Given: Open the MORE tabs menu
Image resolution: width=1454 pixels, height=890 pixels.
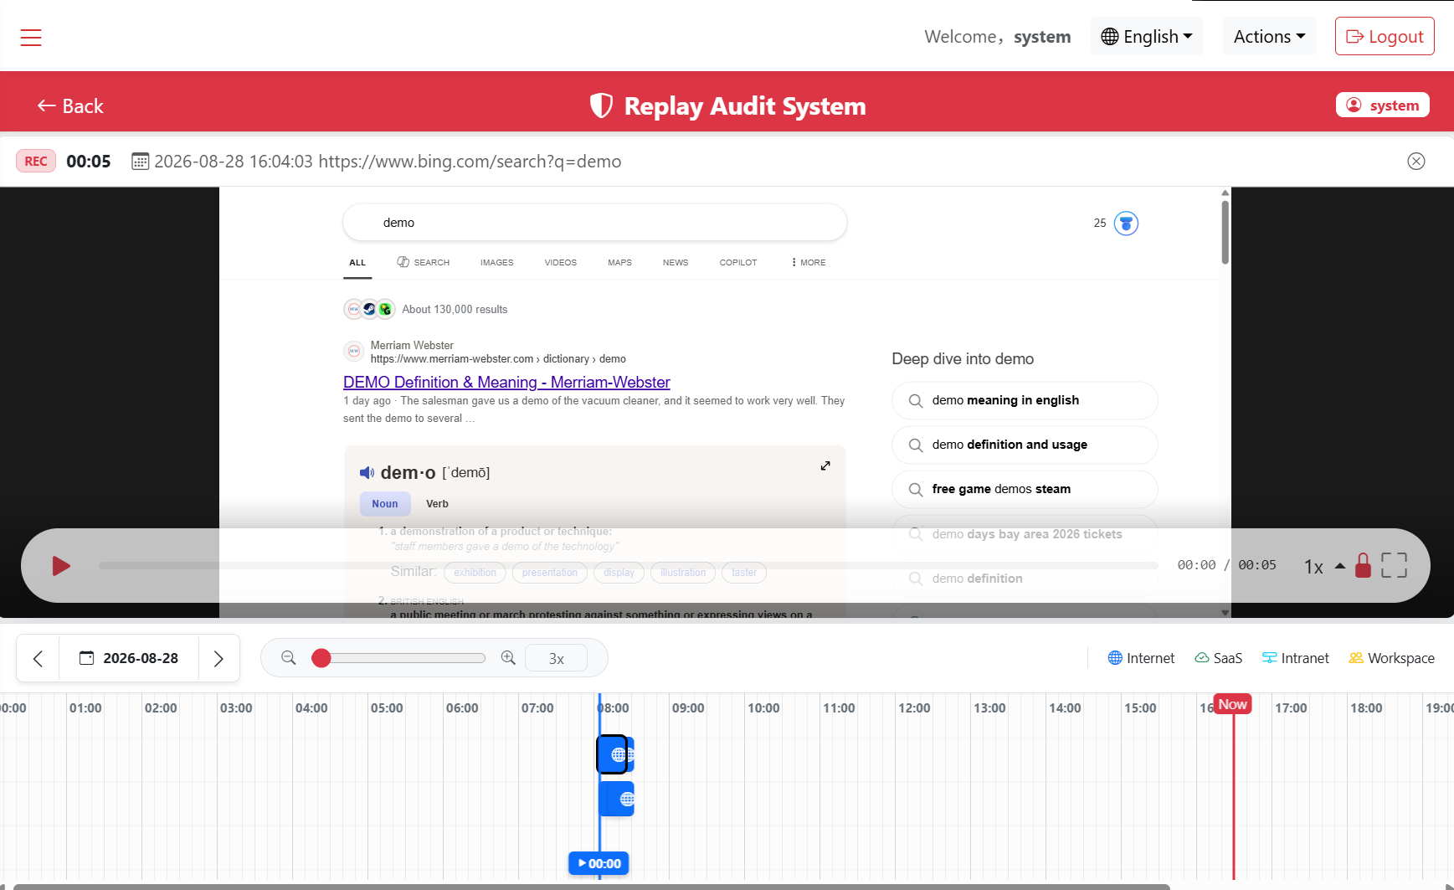Looking at the screenshot, I should pos(808,263).
